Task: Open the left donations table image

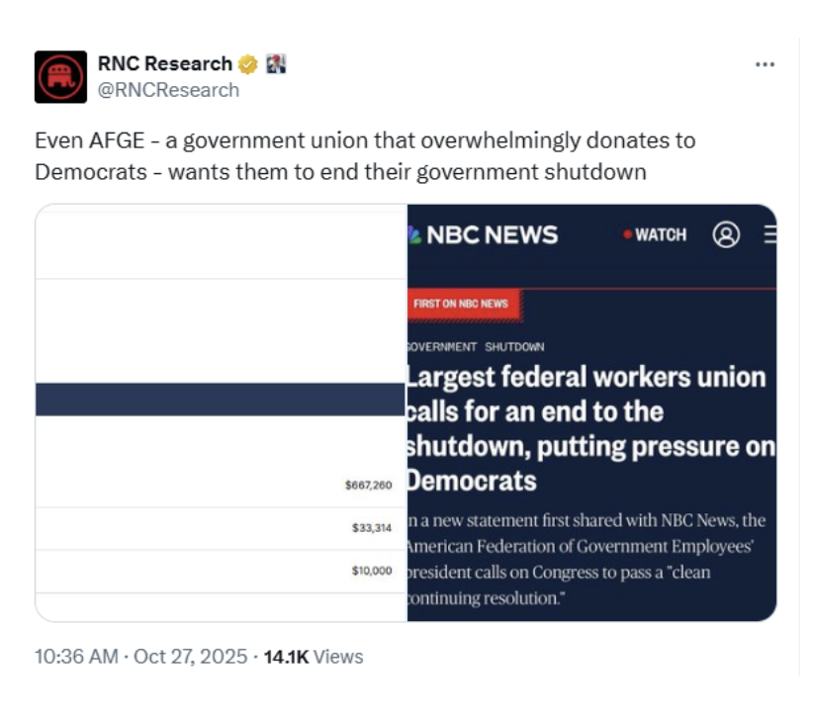Action: coord(221,297)
